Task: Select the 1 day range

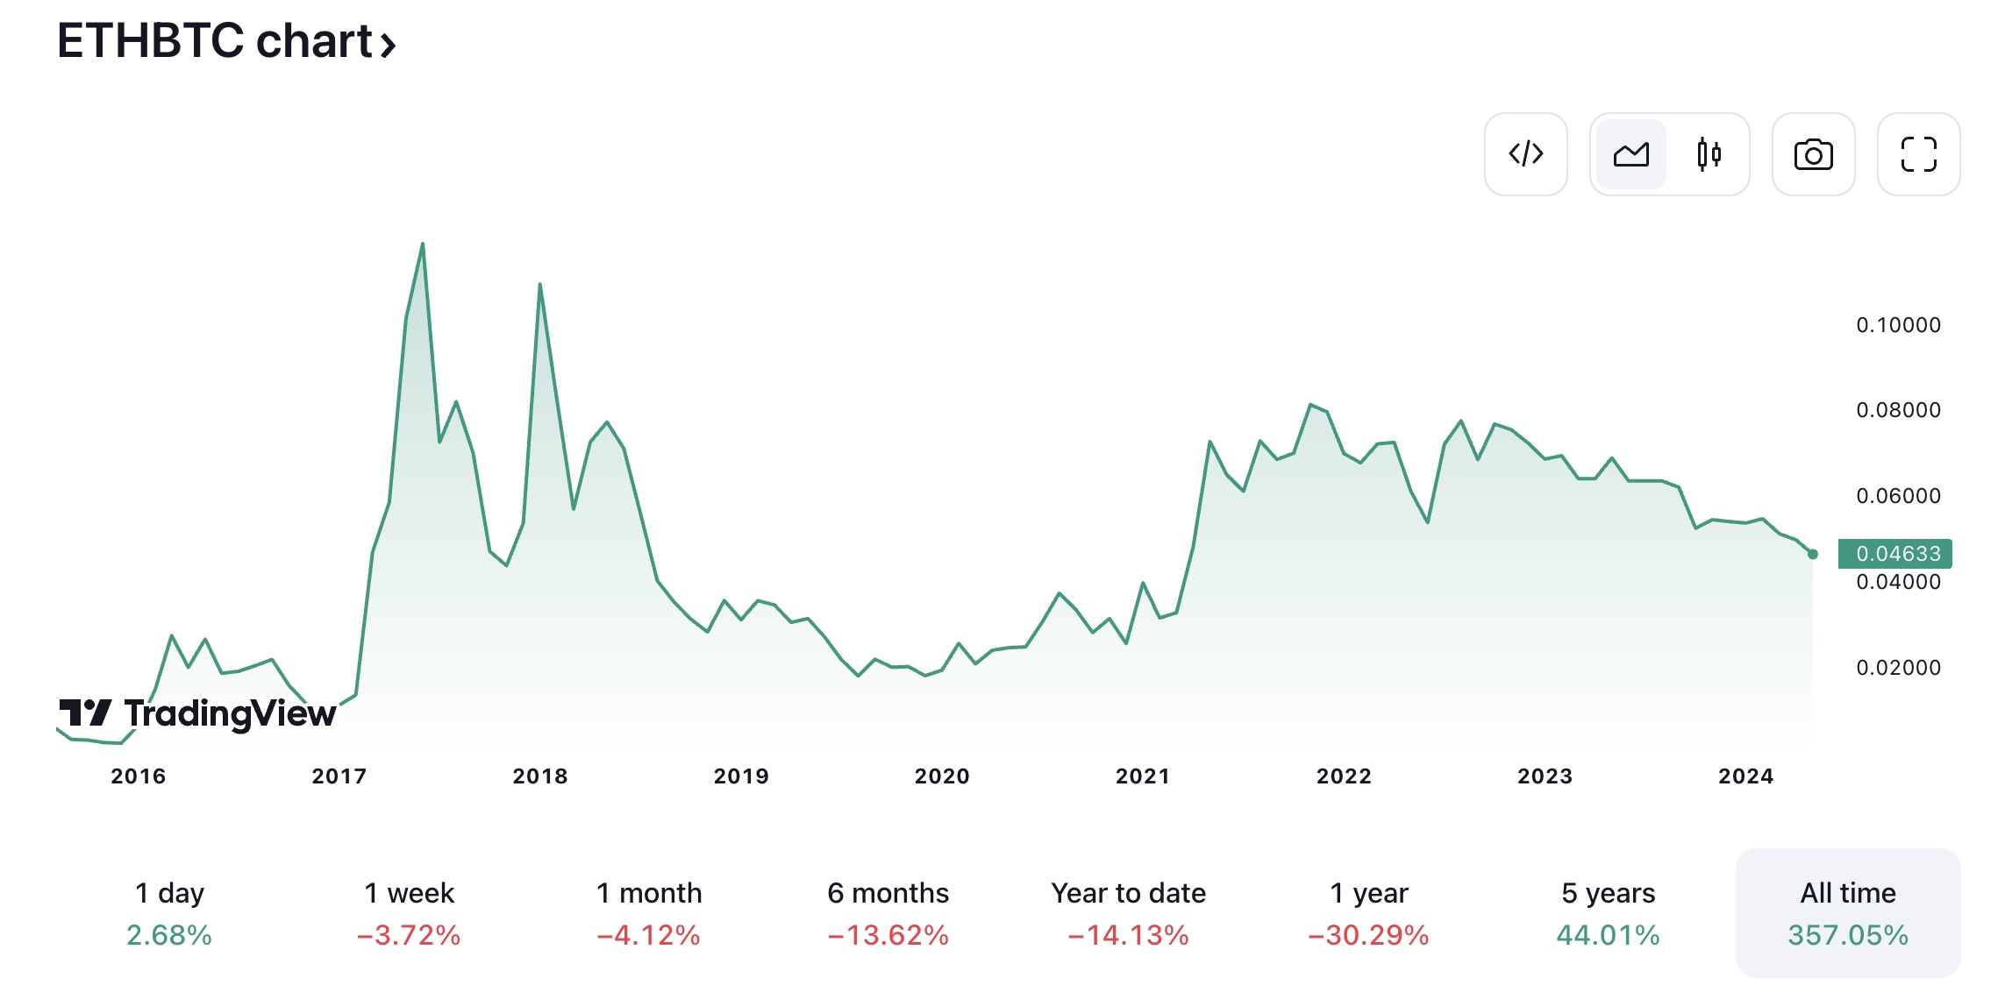Action: [169, 913]
